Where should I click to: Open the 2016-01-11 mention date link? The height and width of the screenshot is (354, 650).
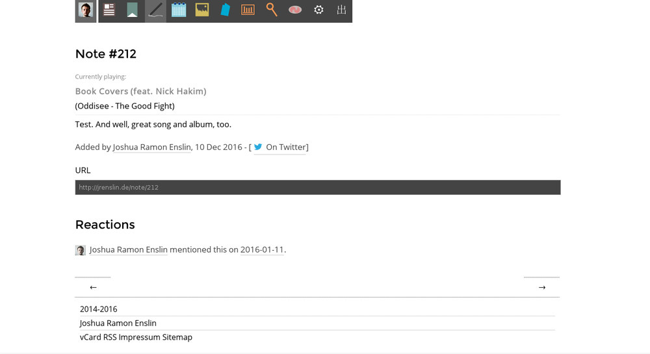tap(262, 250)
